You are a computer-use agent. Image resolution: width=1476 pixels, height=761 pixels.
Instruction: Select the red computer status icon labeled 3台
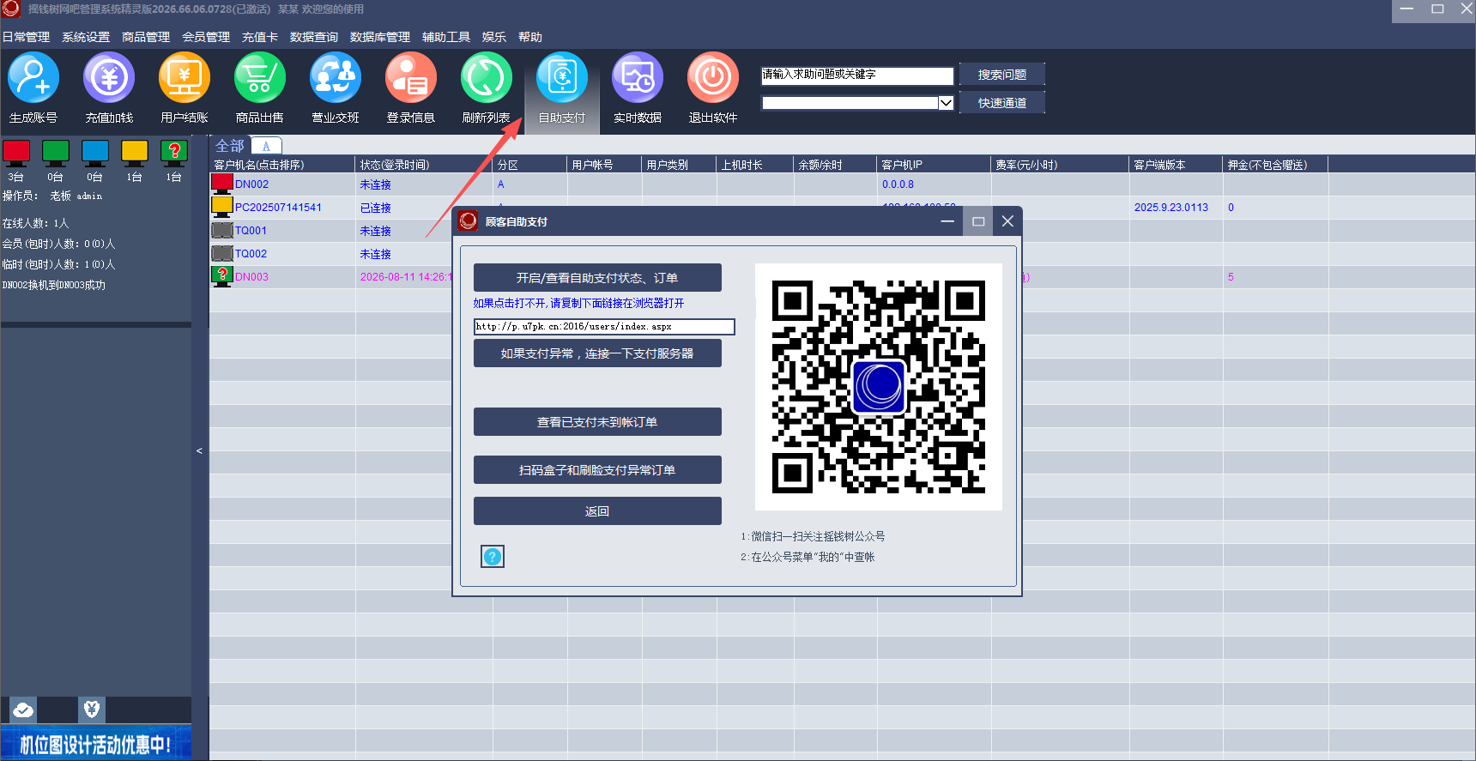coord(16,154)
